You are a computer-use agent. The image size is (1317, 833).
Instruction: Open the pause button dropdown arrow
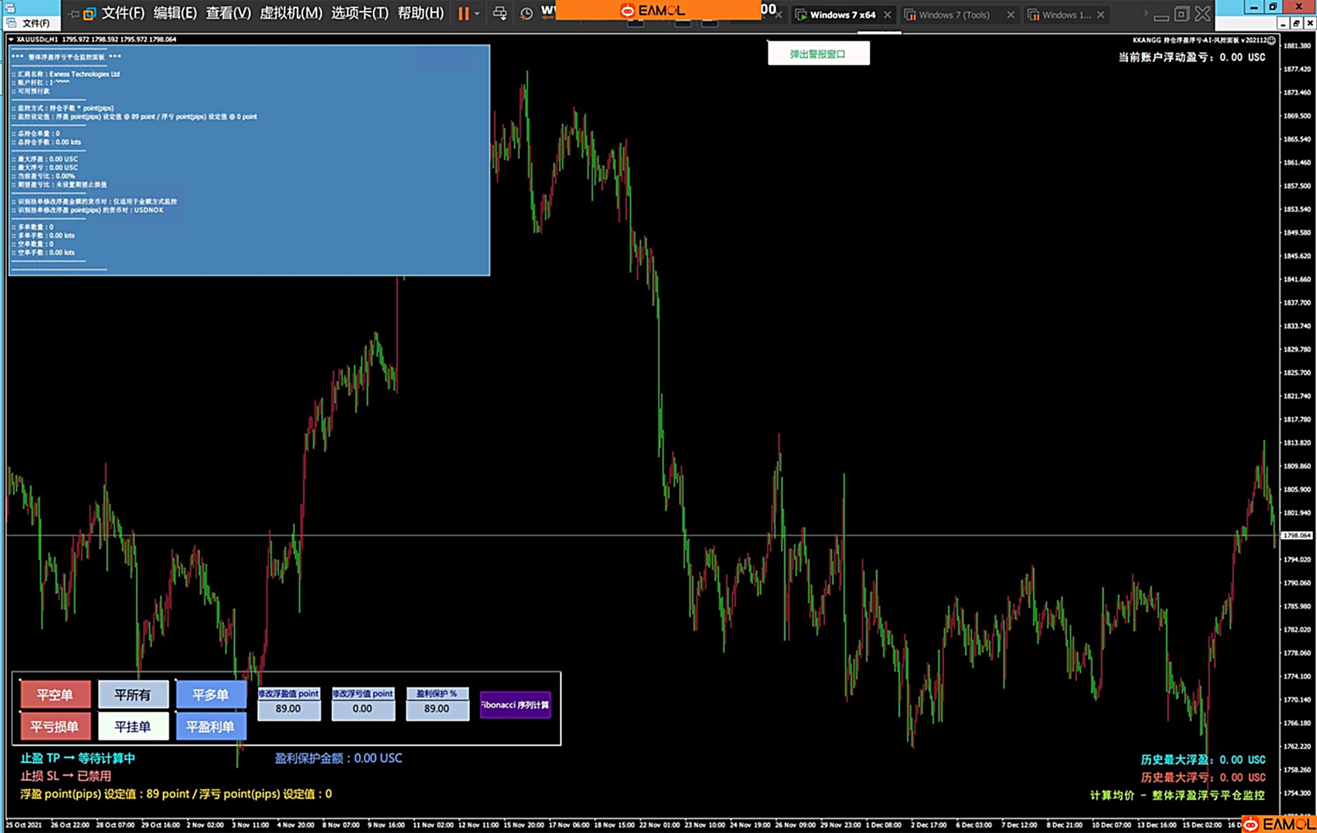[477, 14]
